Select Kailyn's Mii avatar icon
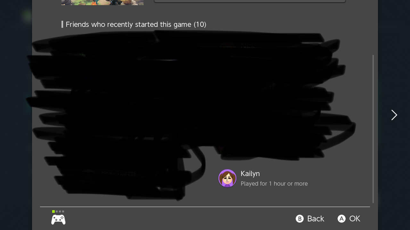This screenshot has height=230, width=410. tap(227, 178)
